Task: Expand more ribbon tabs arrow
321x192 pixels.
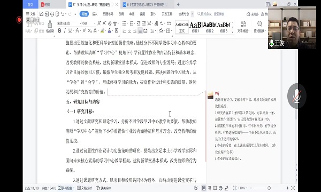Action: pyautogui.click(x=192, y=14)
